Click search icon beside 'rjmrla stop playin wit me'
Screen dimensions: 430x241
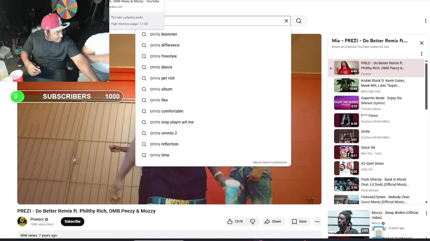(144, 122)
